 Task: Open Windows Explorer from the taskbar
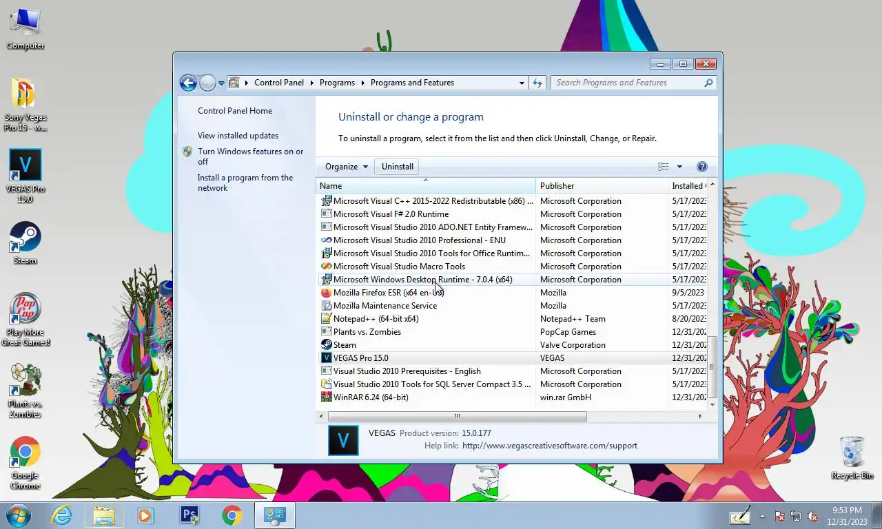click(103, 515)
